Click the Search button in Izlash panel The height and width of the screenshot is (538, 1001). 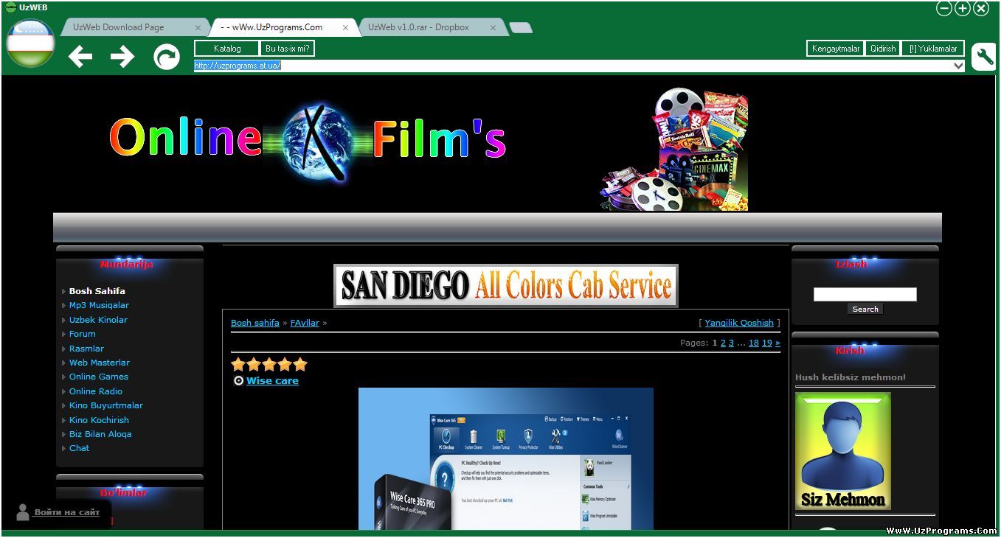click(865, 310)
